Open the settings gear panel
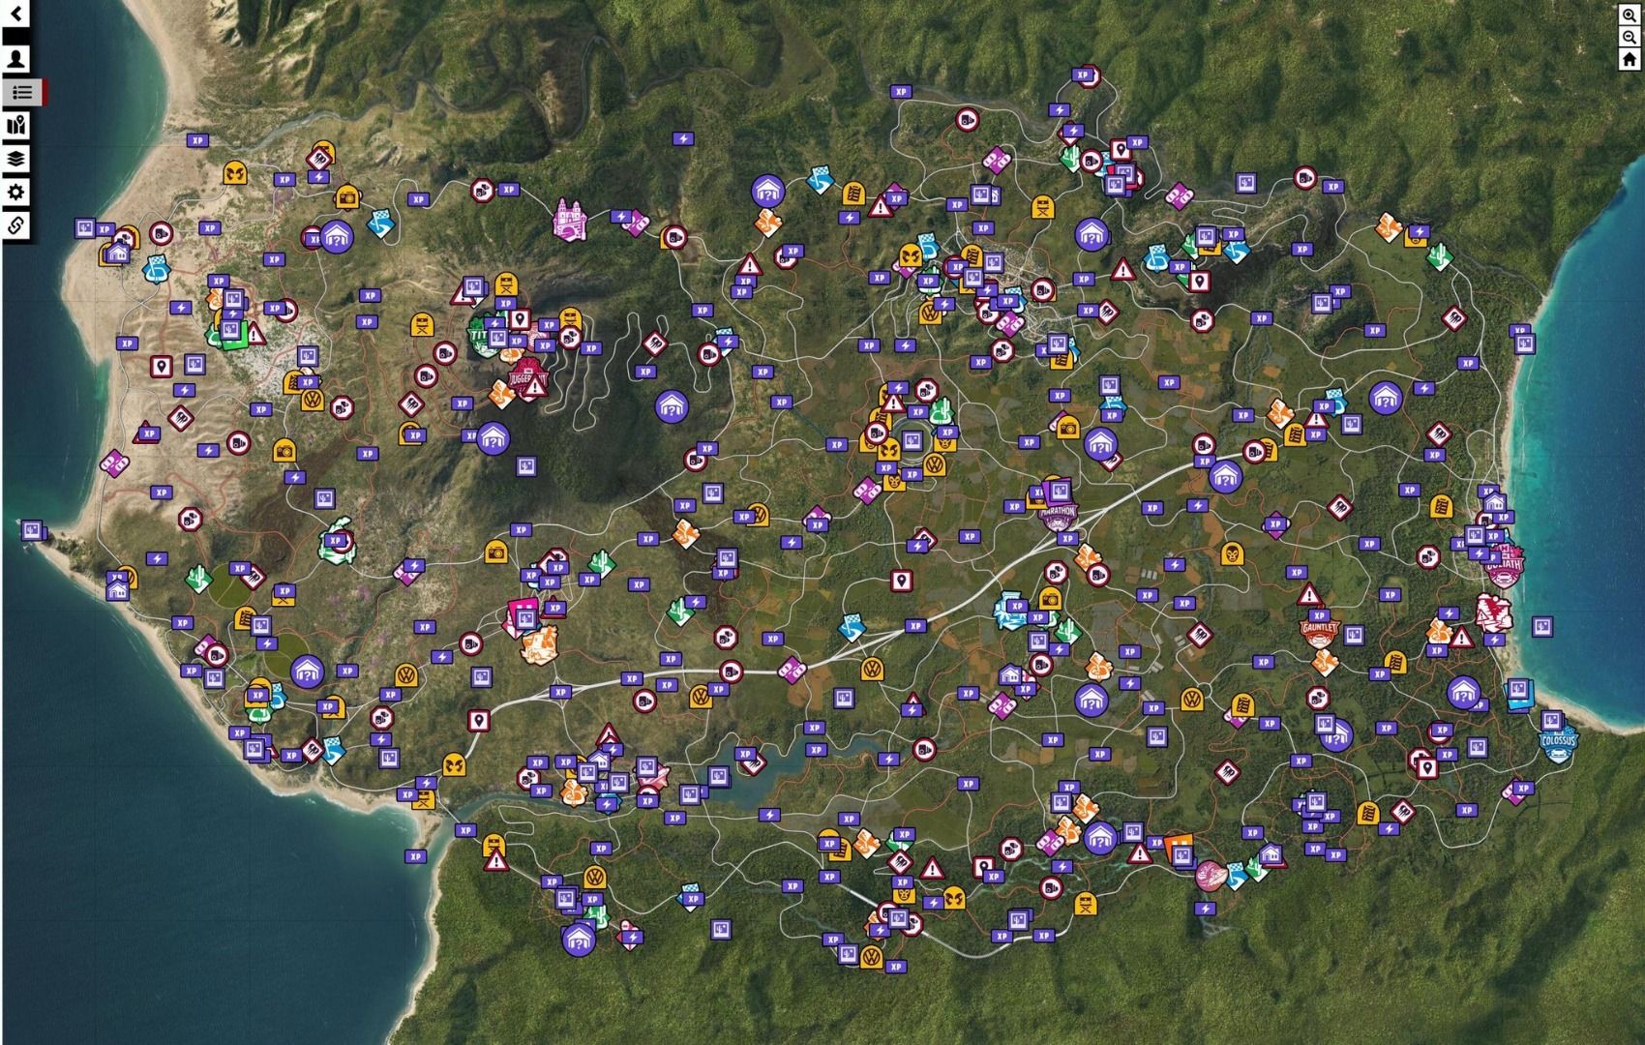The width and height of the screenshot is (1645, 1045). click(x=16, y=192)
